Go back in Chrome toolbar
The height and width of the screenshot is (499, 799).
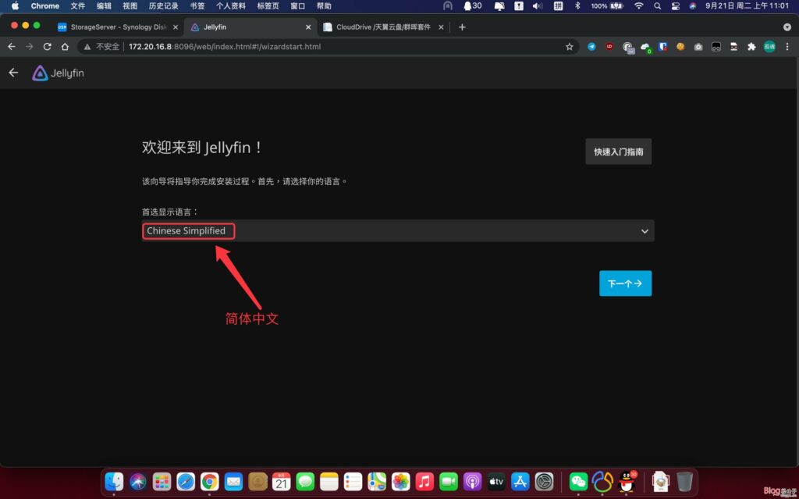pos(12,46)
